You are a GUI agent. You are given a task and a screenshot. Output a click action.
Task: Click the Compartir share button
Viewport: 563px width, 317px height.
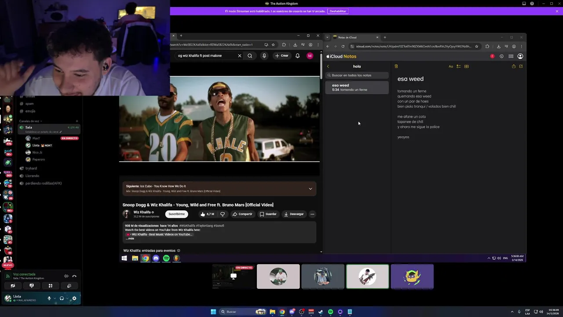point(242,214)
